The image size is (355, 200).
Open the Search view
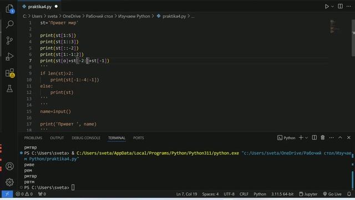coord(9,24)
